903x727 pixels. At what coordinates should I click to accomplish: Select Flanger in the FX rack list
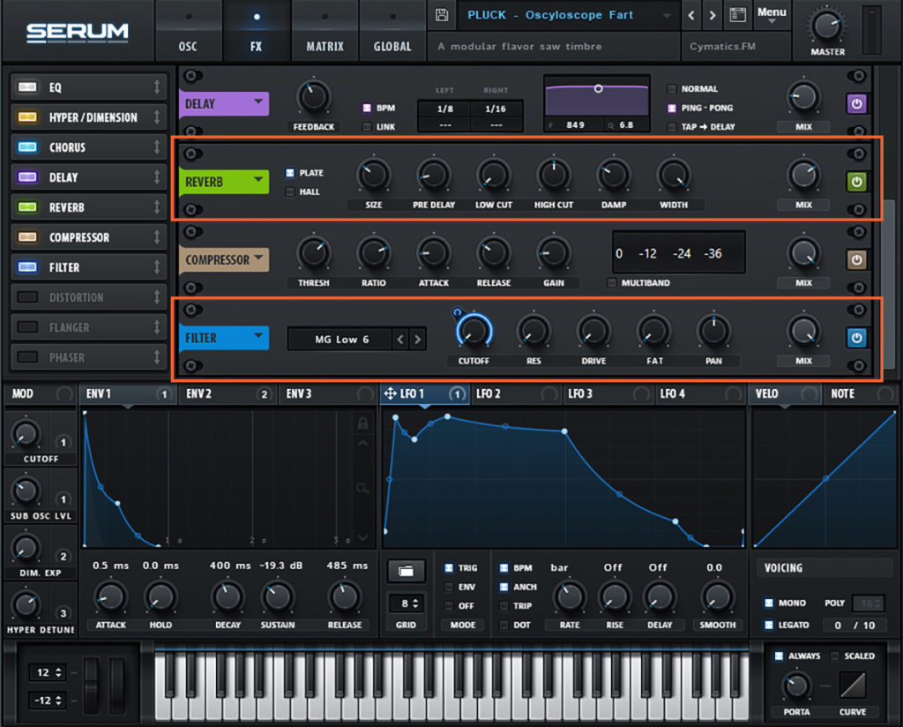coord(89,327)
